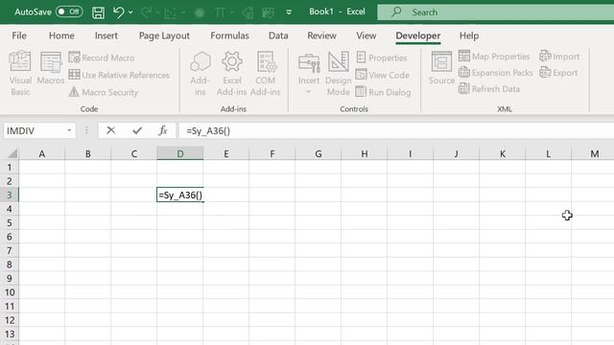Select row 1 header
614x345 pixels.
[x=10, y=168]
